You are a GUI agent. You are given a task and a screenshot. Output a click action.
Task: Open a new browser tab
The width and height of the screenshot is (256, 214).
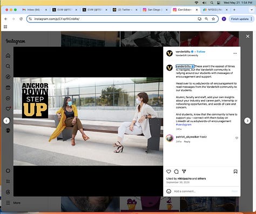(x=234, y=10)
